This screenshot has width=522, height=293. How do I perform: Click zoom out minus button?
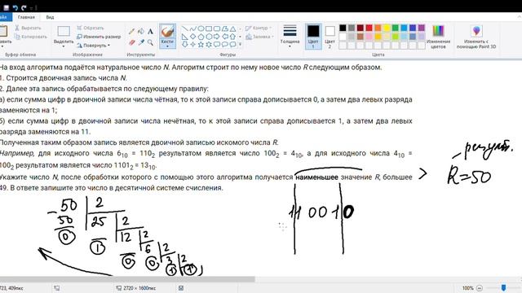pos(480,288)
